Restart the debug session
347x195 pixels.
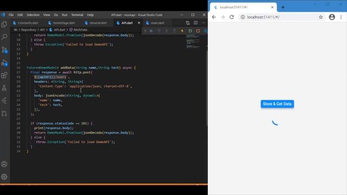(190, 31)
